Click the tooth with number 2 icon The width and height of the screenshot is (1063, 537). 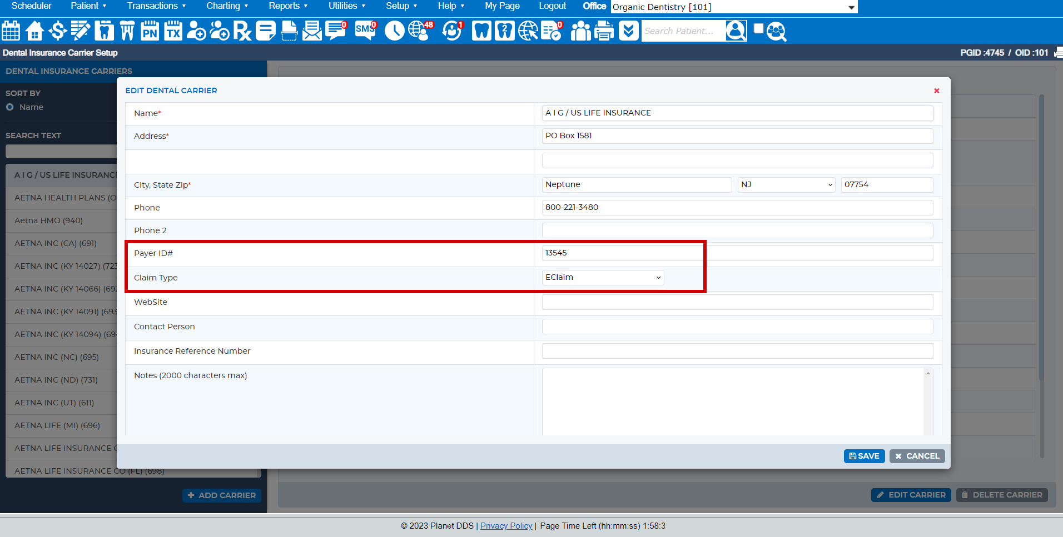point(505,31)
